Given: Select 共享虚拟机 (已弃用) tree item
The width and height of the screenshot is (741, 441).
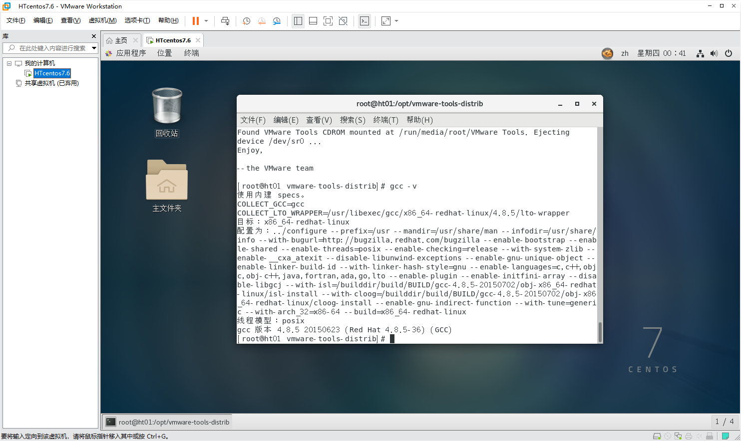Looking at the screenshot, I should [51, 83].
